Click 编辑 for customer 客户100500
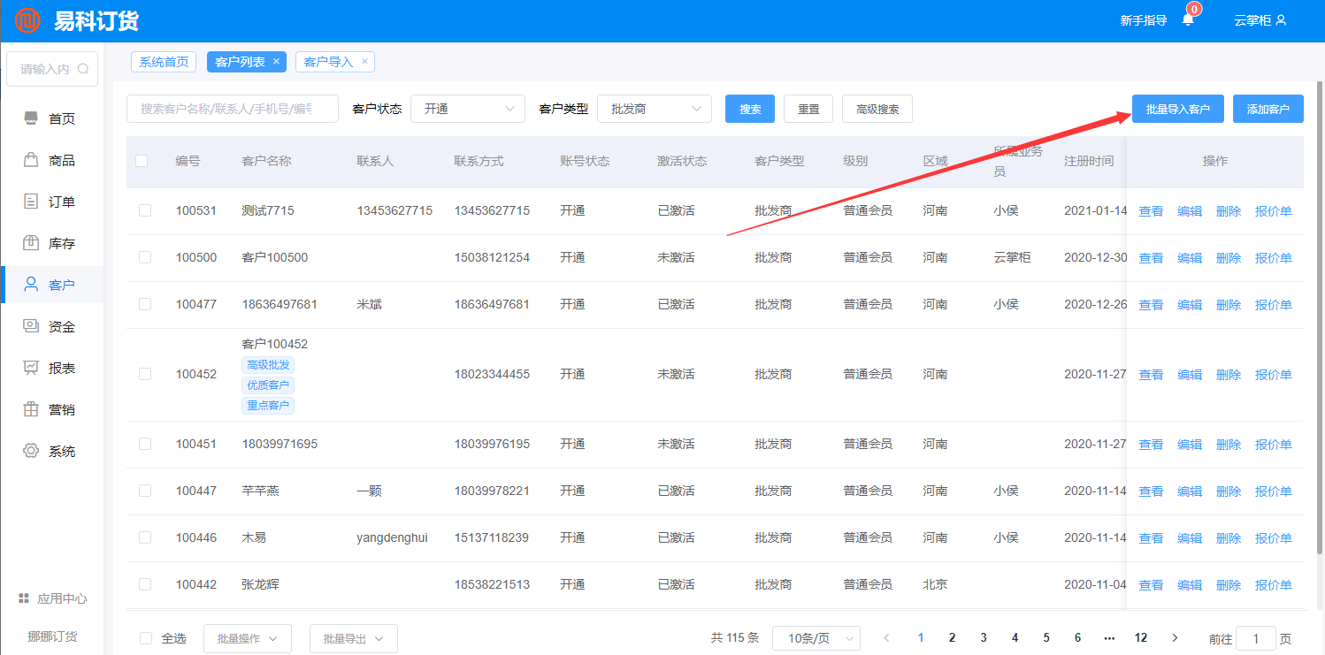 point(1190,258)
